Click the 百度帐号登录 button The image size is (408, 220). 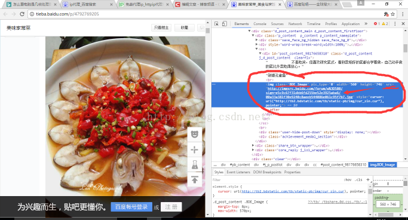tap(131, 207)
